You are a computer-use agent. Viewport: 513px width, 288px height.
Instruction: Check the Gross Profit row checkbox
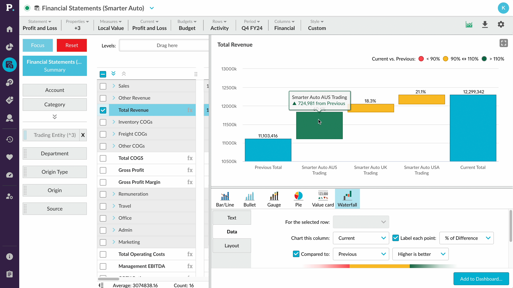[x=103, y=170]
